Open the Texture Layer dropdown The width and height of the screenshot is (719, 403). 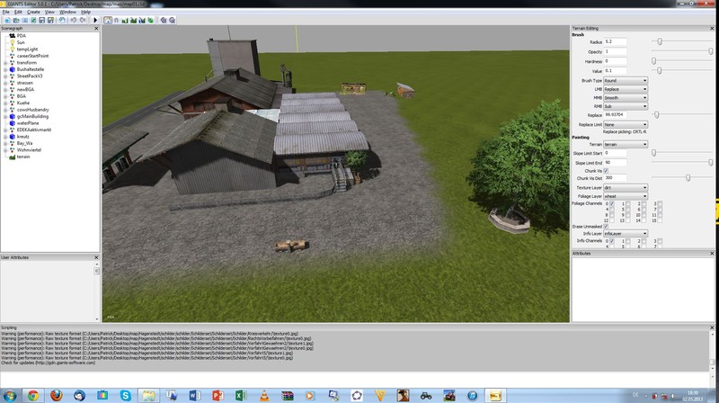(x=626, y=188)
